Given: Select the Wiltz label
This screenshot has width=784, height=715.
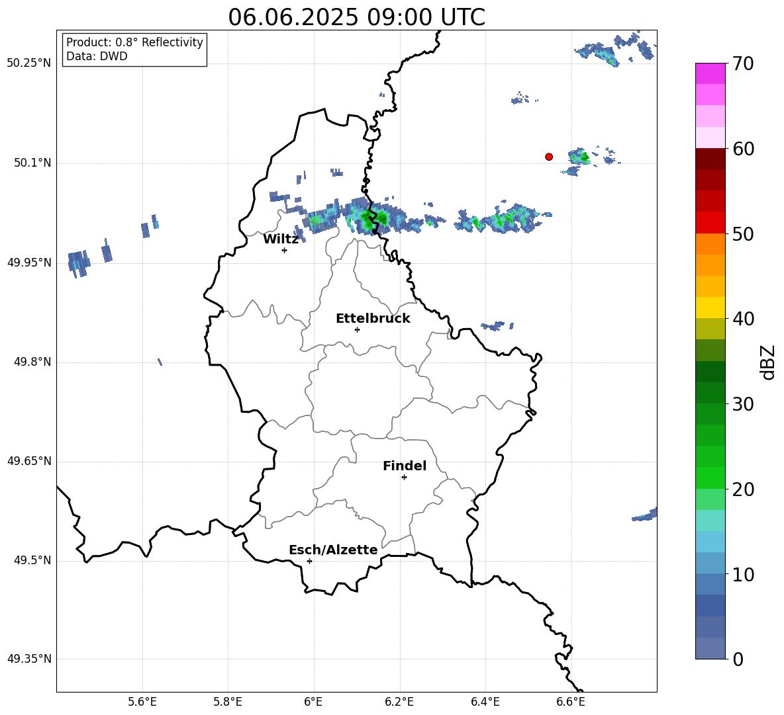Looking at the screenshot, I should coord(281,239).
